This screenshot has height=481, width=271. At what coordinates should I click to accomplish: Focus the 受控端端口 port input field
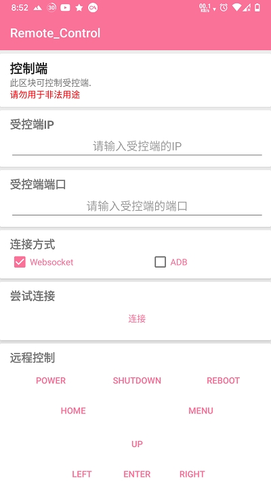pos(137,206)
